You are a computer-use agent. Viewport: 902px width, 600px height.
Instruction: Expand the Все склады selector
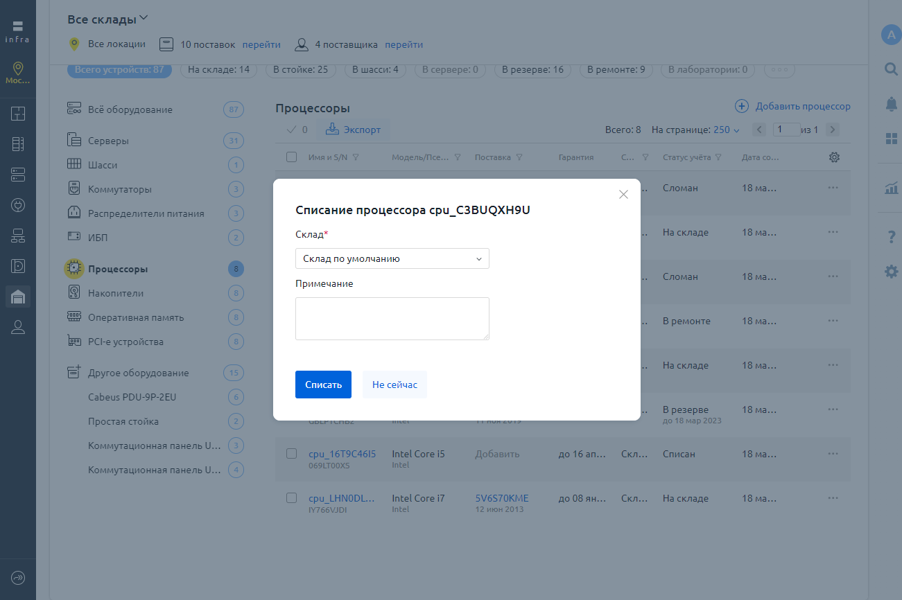tap(108, 19)
